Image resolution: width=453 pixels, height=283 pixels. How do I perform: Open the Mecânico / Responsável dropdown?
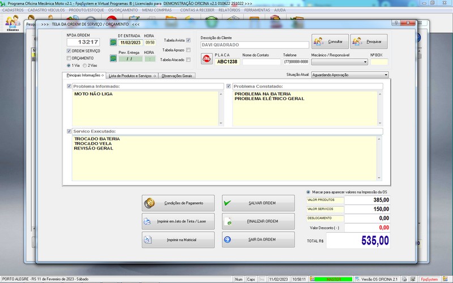[339, 62]
